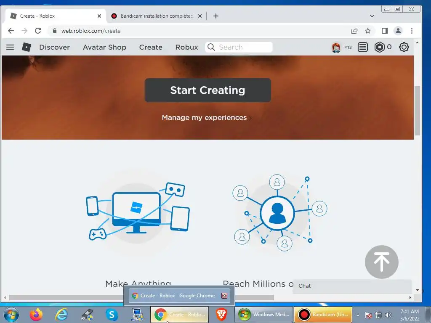
Task: Select Create in the Roblox navbar
Action: click(x=151, y=47)
